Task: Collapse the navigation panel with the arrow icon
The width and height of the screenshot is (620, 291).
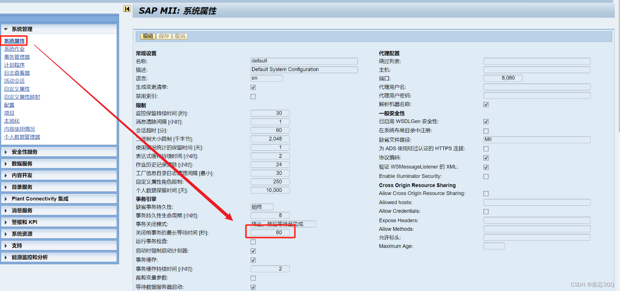Action: (127, 9)
